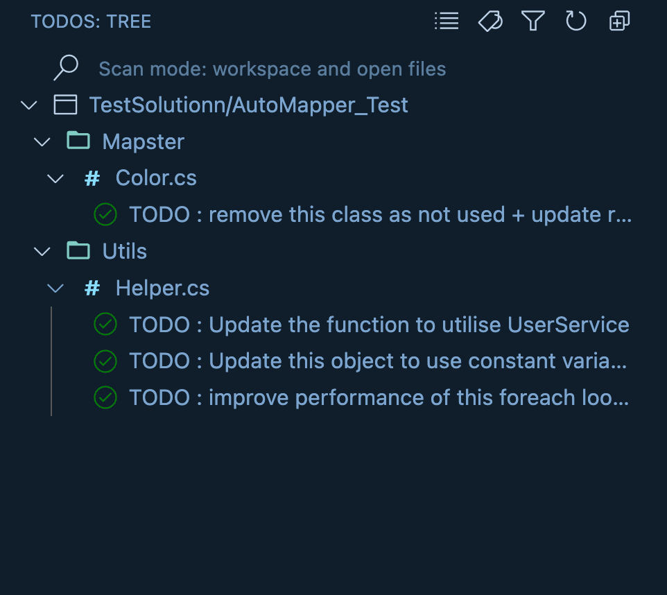Click the expand-all icon in the toolbar
This screenshot has height=595, width=667.
(618, 21)
